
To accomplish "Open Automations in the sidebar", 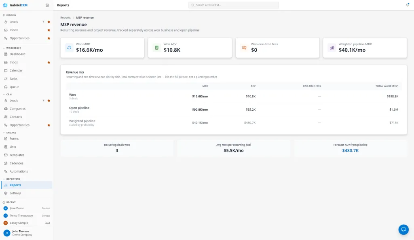I will pos(26,171).
